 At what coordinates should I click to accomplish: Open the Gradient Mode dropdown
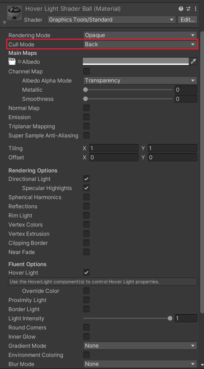coord(140,346)
